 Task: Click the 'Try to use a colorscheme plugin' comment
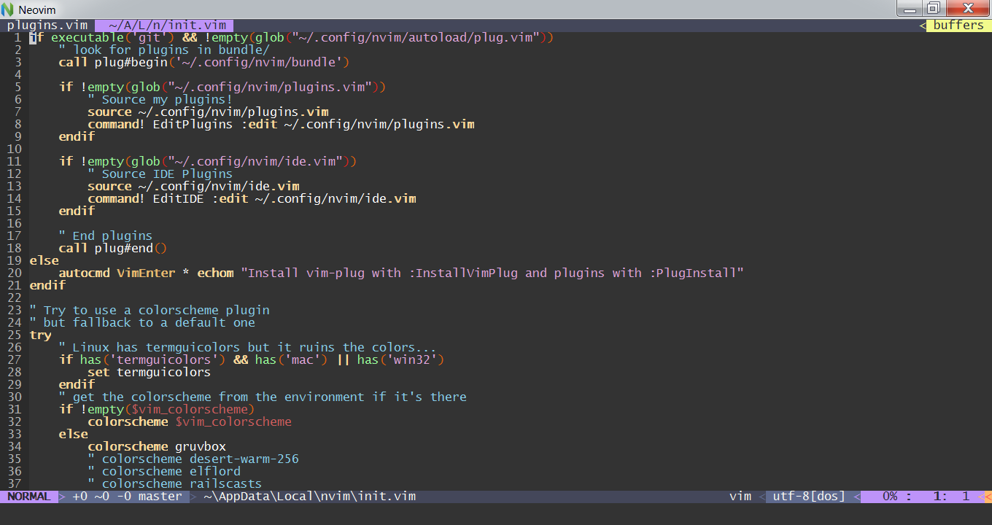150,310
